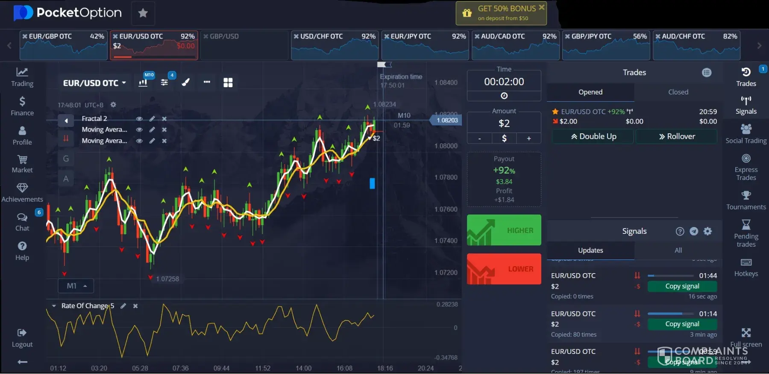This screenshot has width=769, height=374.
Task: Switch to the Closed trades tab
Action: coord(678,92)
